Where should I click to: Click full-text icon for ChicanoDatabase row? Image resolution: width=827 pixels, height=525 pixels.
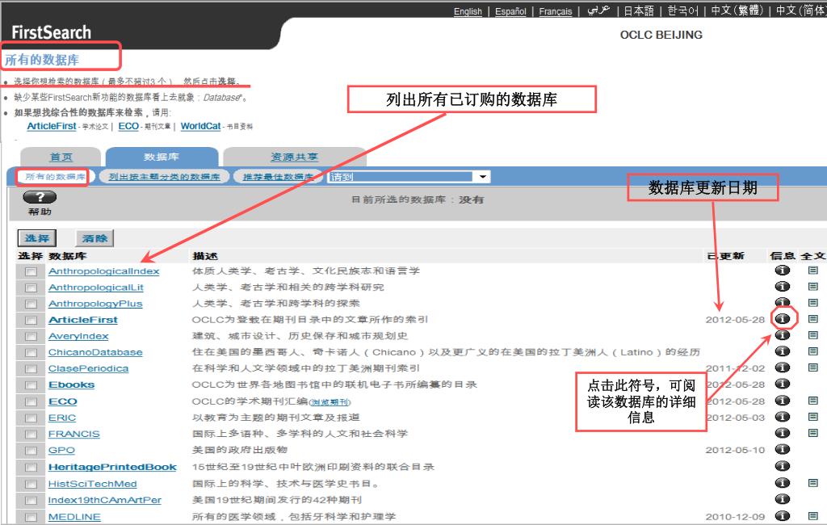pyautogui.click(x=812, y=351)
